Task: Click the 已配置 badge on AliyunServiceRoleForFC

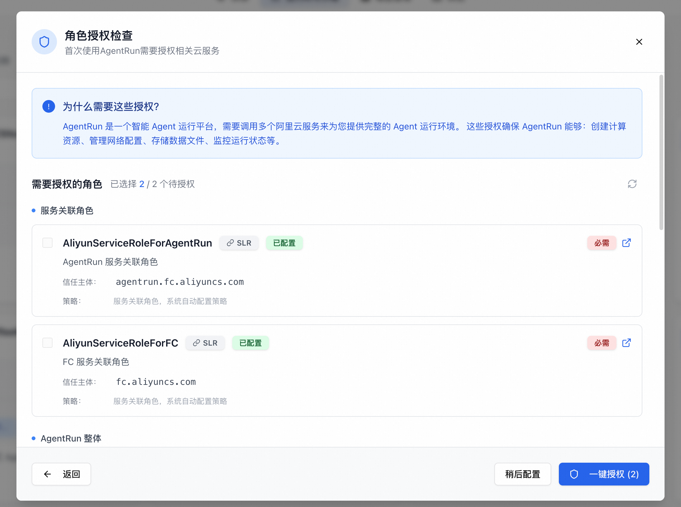Action: click(250, 343)
